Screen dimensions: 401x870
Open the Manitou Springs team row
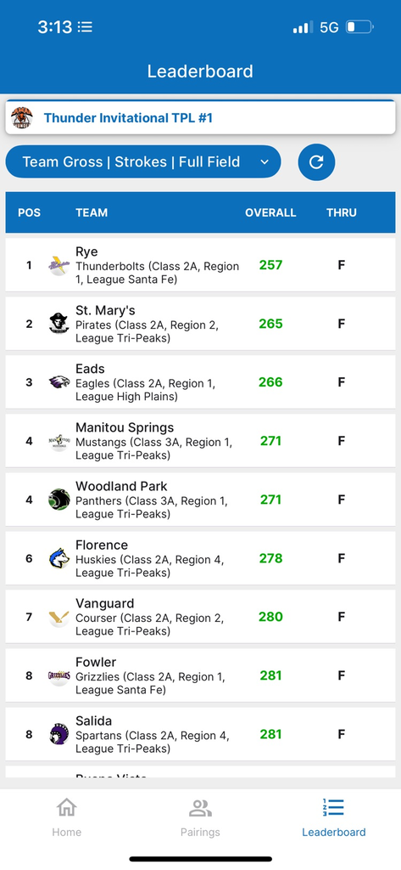click(200, 441)
